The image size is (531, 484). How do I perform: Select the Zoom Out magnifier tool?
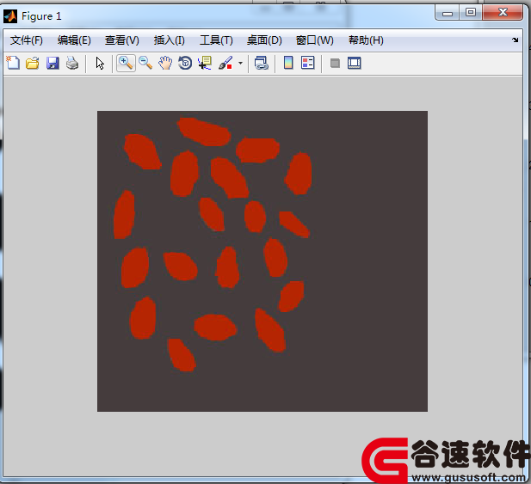(145, 63)
